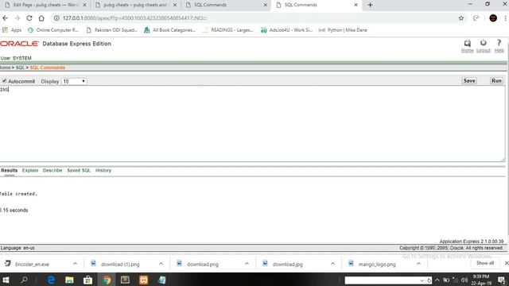Show hidden system tray icons
This screenshot has height=286, width=509.
point(437,280)
